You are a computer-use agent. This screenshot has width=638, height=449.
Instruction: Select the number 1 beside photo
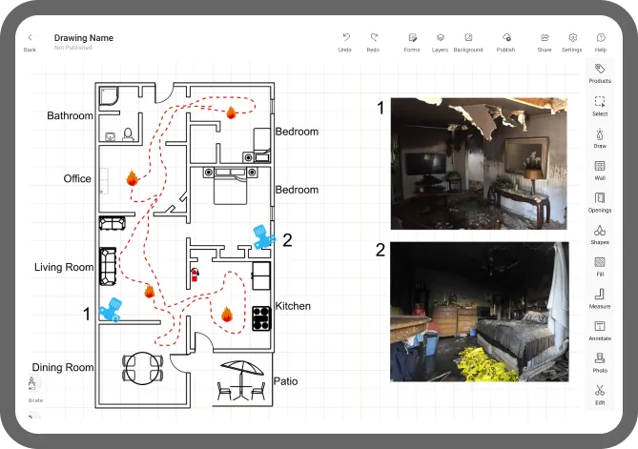click(x=381, y=108)
